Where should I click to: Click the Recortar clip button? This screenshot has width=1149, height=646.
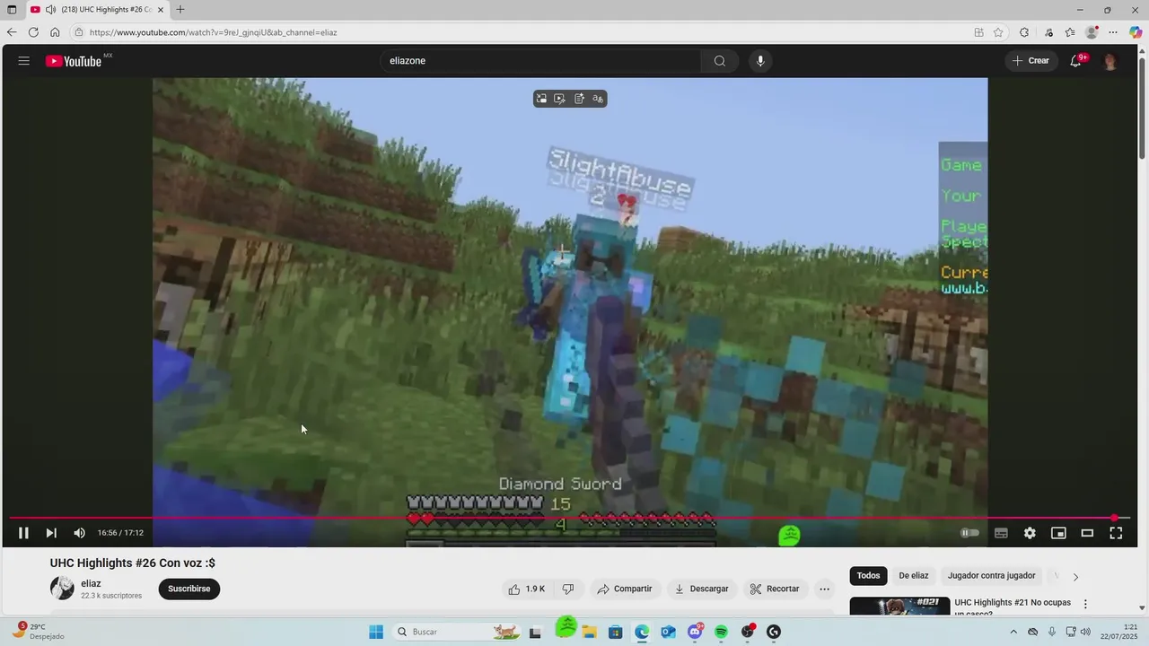point(775,589)
